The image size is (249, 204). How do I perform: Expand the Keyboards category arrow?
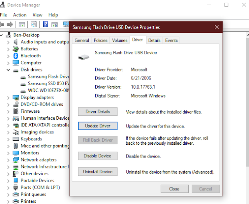click(8, 139)
